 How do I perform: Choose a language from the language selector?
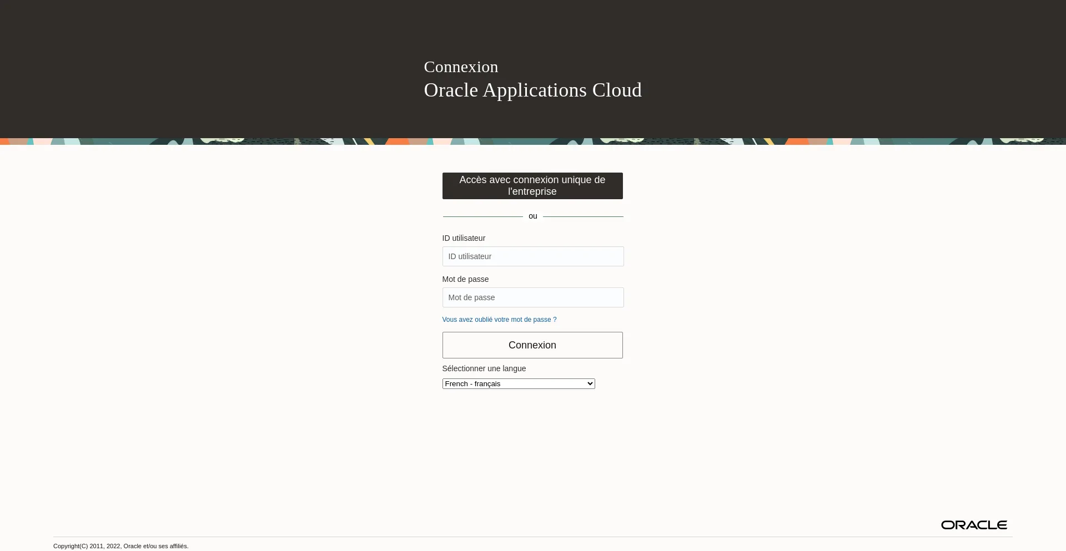click(x=518, y=383)
